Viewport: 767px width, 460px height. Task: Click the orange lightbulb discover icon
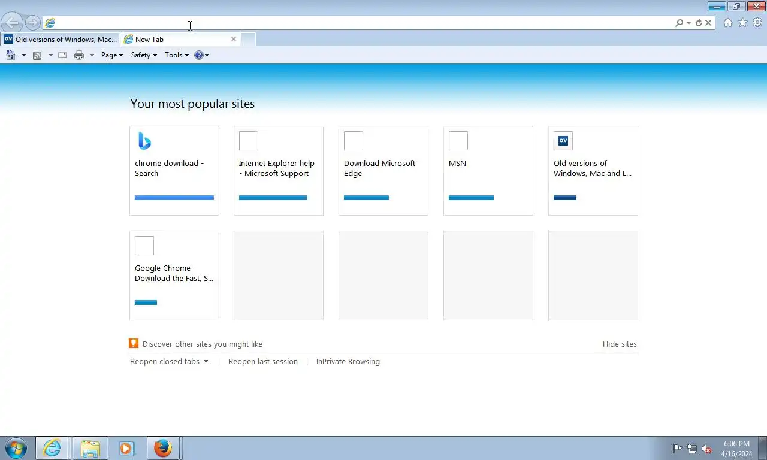[134, 343]
